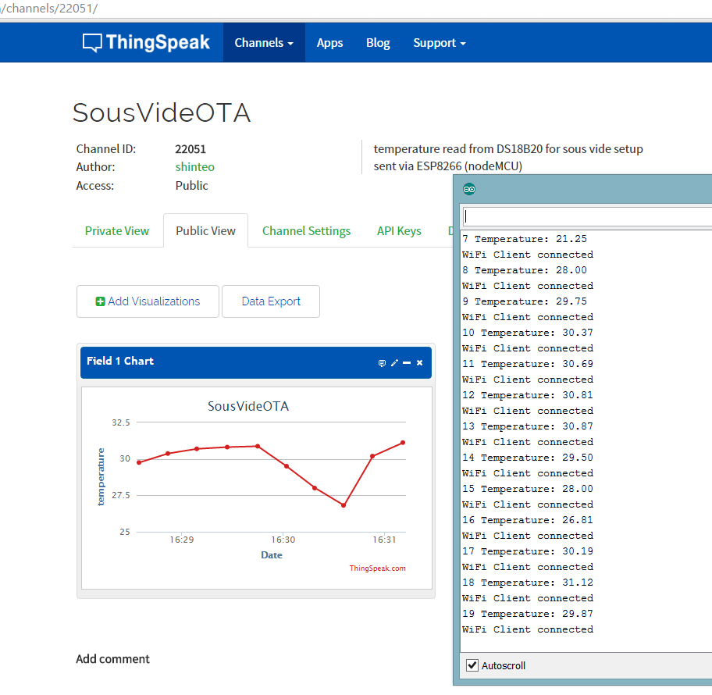Click the Field 1 Chart panel title

point(120,361)
